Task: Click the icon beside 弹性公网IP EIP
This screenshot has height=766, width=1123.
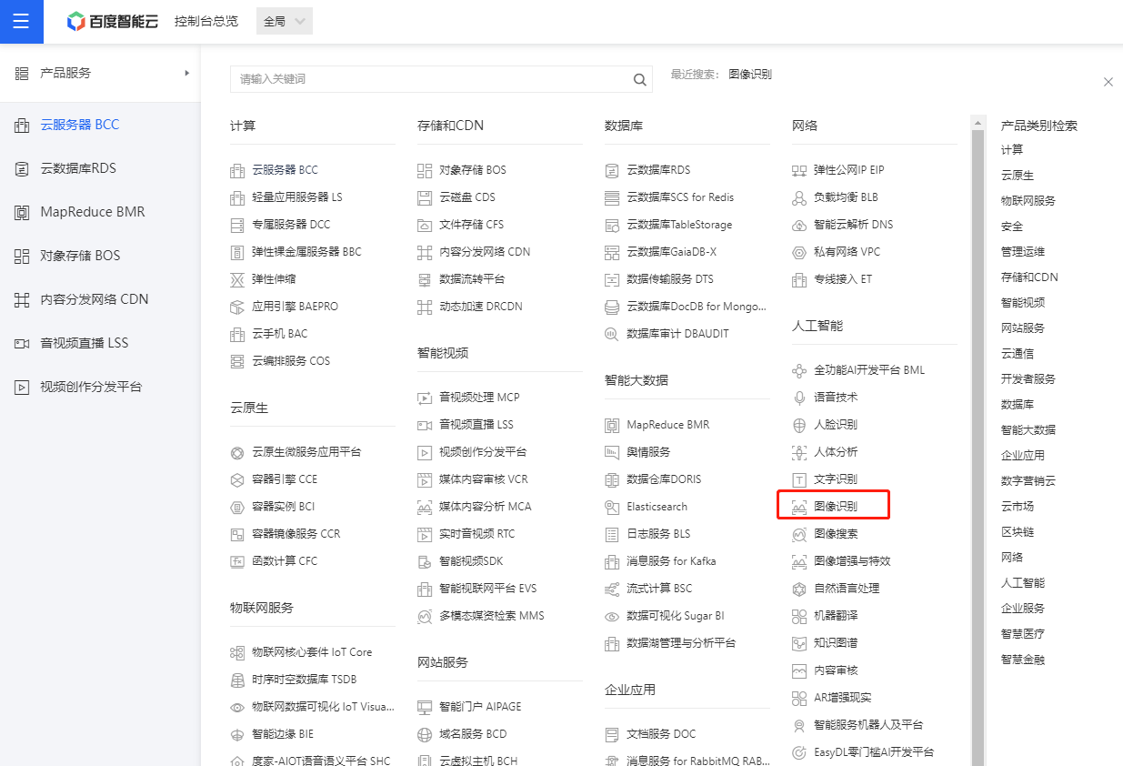Action: 799,170
